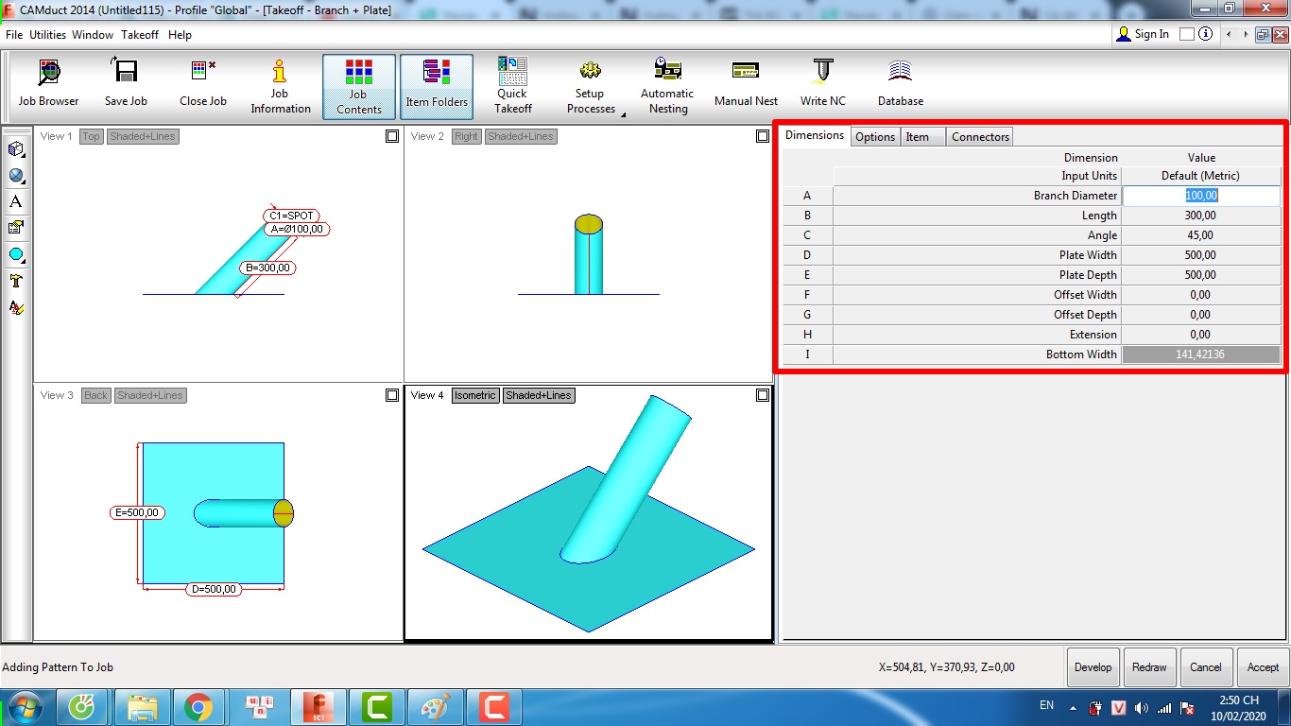Select the Angle value 45,00
This screenshot has height=726, width=1291.
pos(1201,235)
